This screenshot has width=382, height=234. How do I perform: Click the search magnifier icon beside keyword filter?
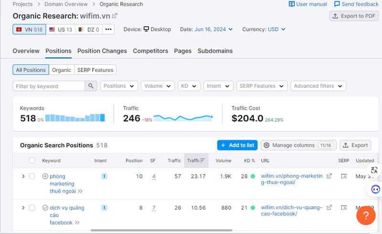pos(91,86)
